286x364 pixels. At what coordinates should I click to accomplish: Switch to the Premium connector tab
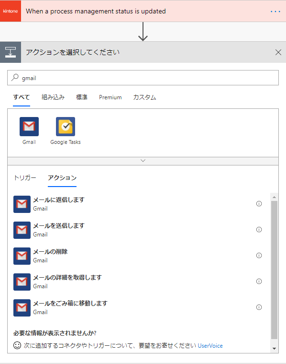coord(110,97)
